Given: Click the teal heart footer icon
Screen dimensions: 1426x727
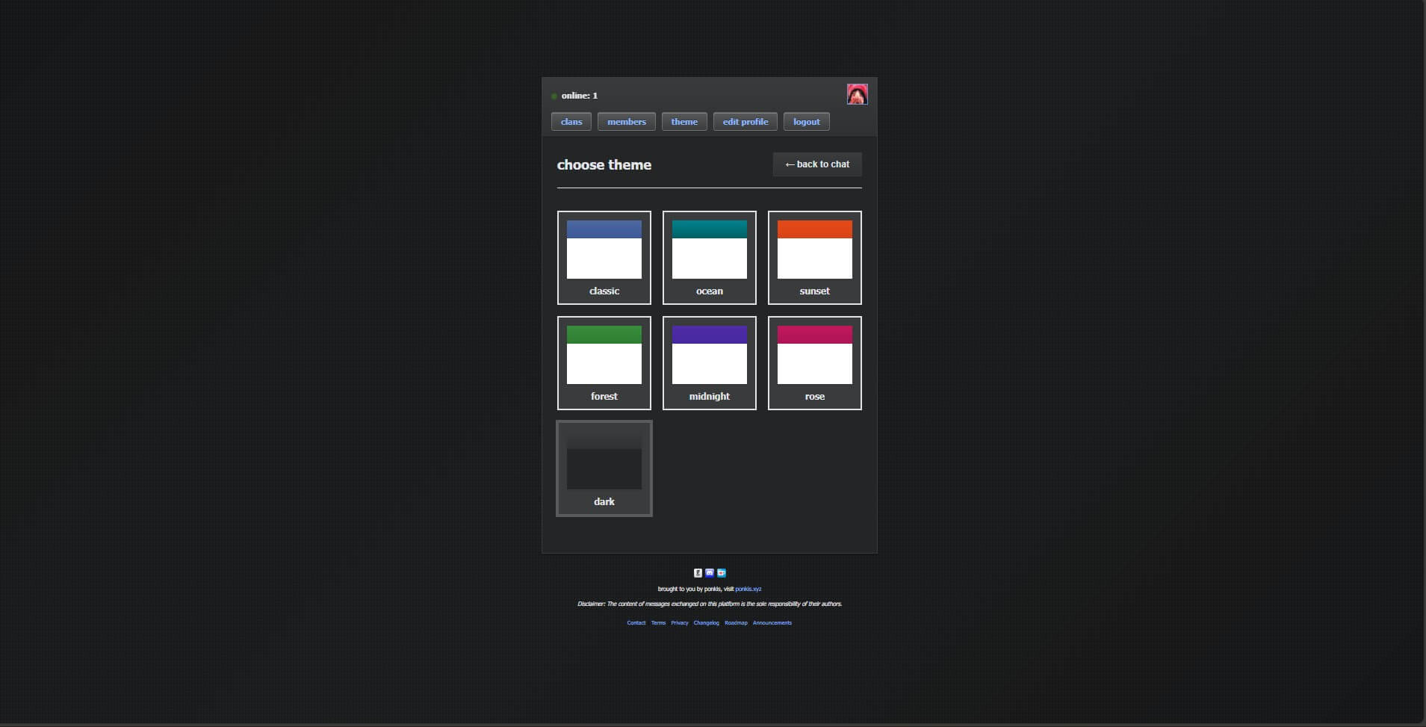Looking at the screenshot, I should [722, 573].
